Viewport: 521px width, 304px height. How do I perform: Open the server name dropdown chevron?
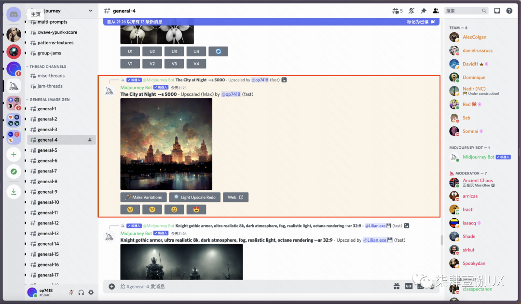pyautogui.click(x=90, y=11)
